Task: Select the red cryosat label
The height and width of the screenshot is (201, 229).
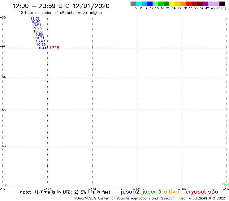Action: coord(196,192)
